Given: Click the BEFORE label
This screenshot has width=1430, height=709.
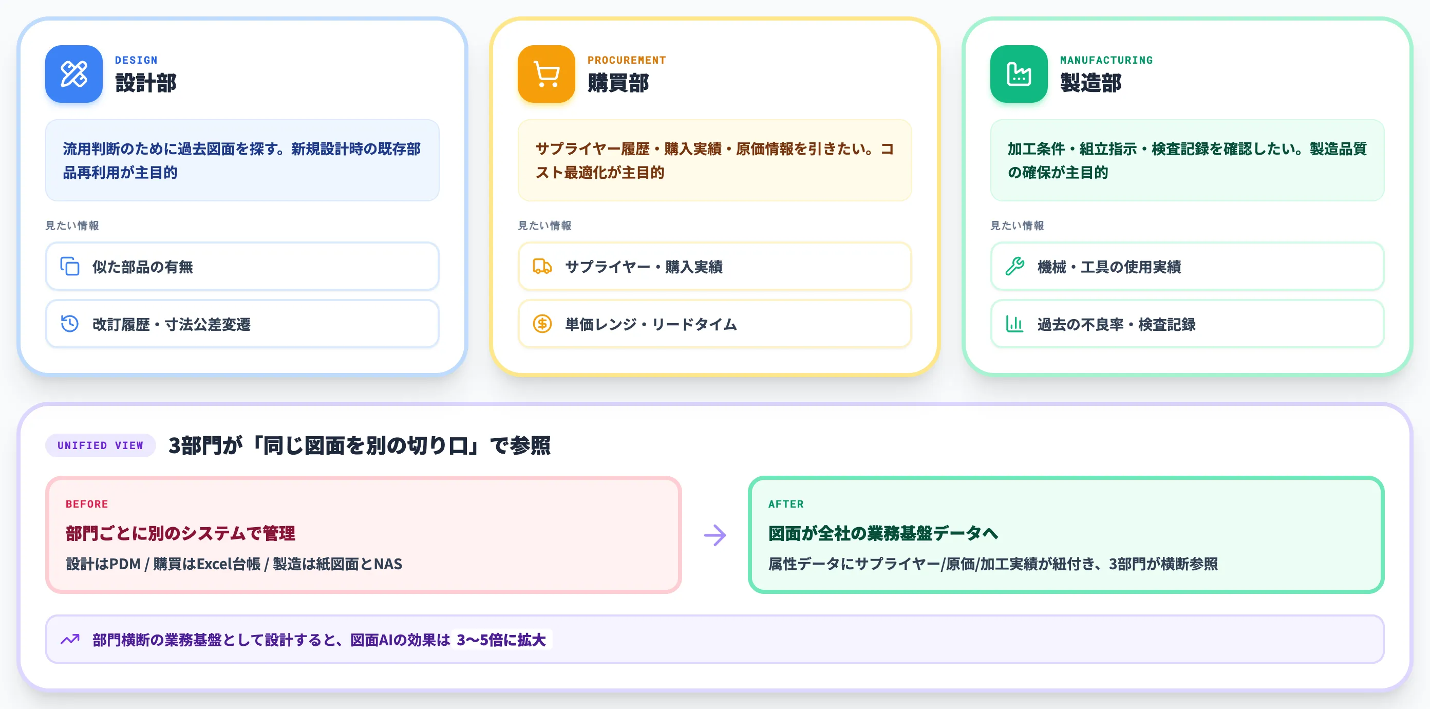Looking at the screenshot, I should (87, 504).
